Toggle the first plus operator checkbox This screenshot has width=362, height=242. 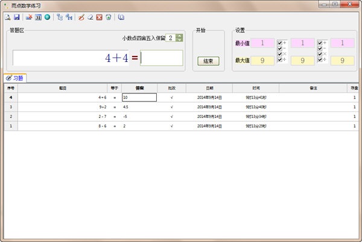[280, 43]
